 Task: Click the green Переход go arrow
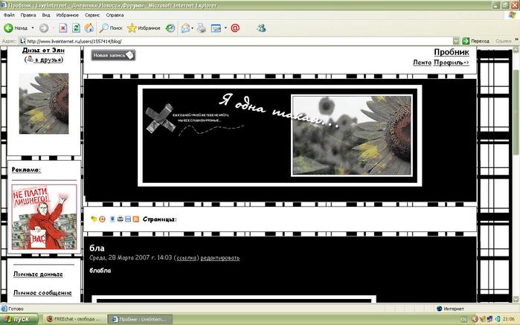[466, 41]
